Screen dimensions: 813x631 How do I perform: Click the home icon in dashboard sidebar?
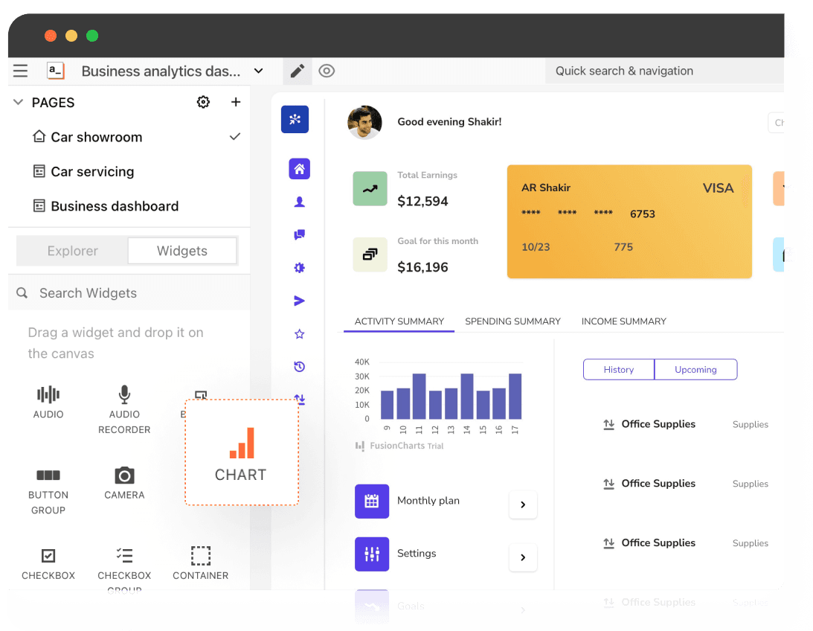point(299,169)
